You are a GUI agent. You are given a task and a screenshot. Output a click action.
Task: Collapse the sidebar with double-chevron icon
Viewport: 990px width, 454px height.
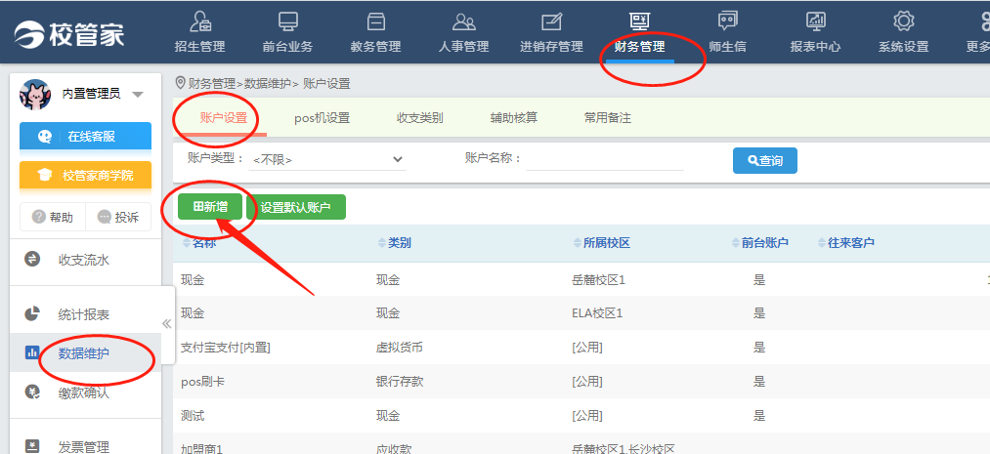pos(167,323)
